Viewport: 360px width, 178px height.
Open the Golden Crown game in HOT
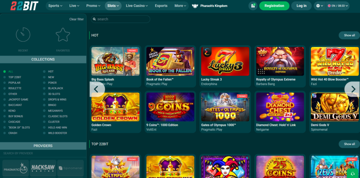coord(115,107)
